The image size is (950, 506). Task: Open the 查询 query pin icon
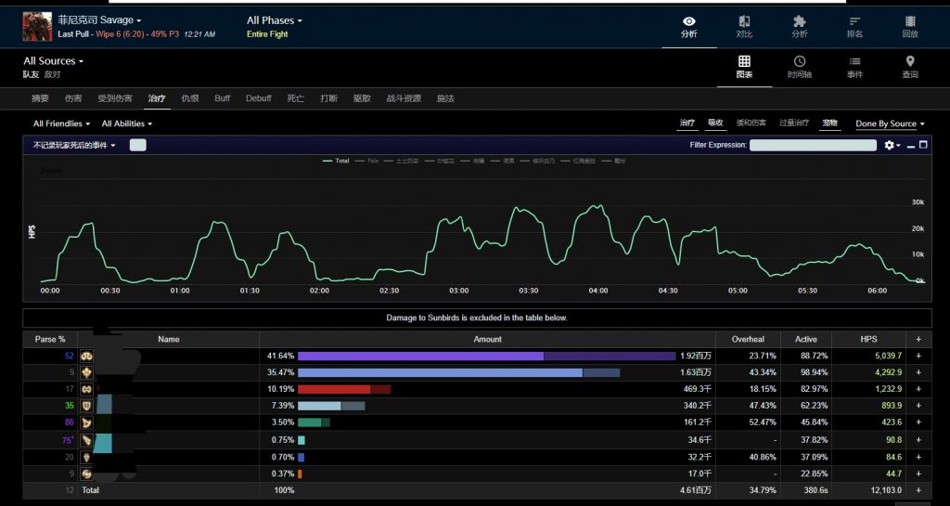coord(910,67)
